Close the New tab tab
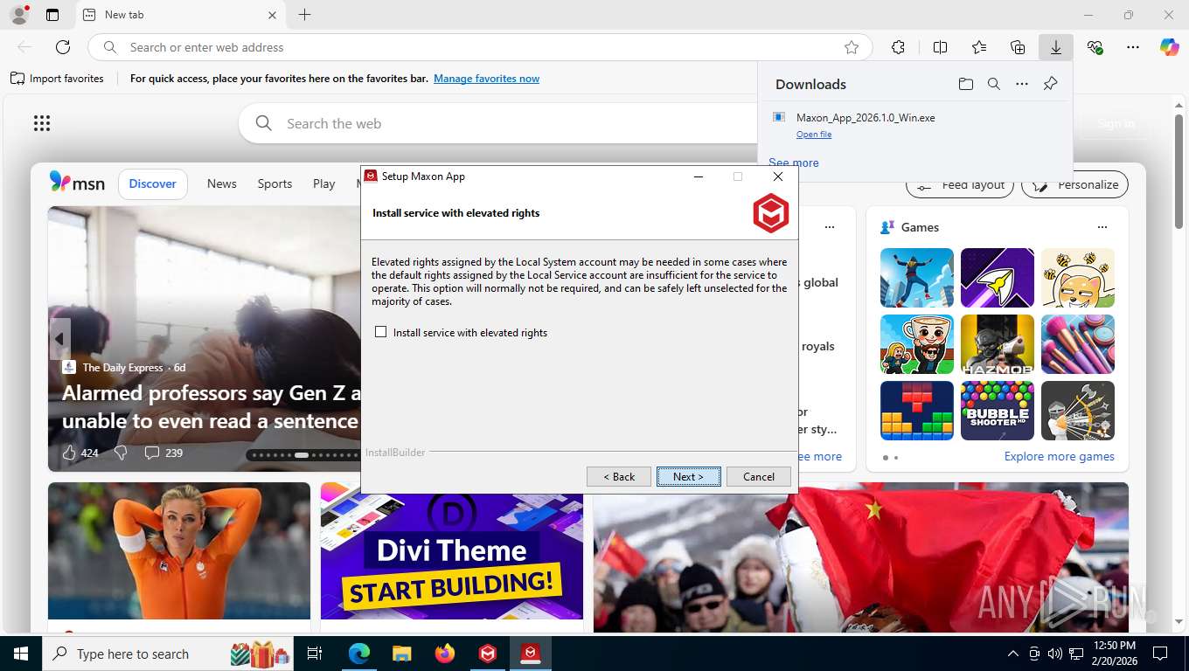1189x671 pixels. 272,15
